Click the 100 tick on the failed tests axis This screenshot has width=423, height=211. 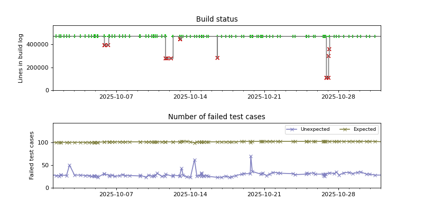pyautogui.click(x=44, y=142)
